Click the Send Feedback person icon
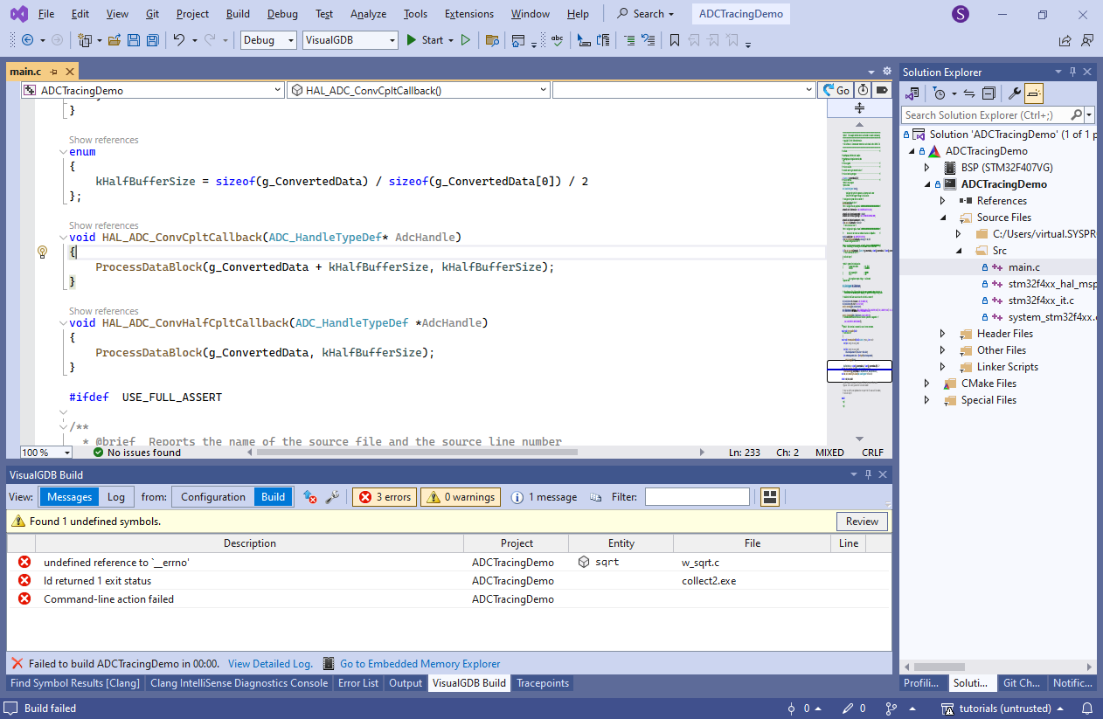Screen dimensions: 1103x719 coord(1087,40)
